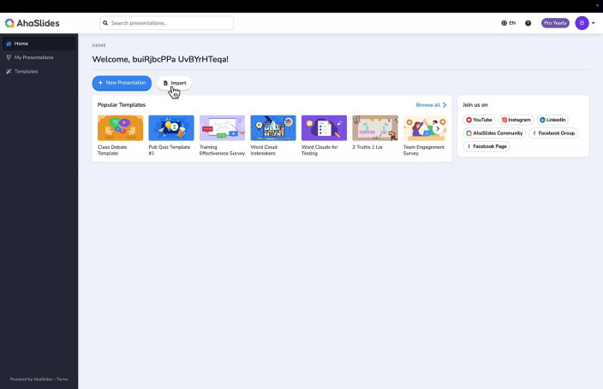
Task: Open the Instagram social link
Action: (516, 120)
